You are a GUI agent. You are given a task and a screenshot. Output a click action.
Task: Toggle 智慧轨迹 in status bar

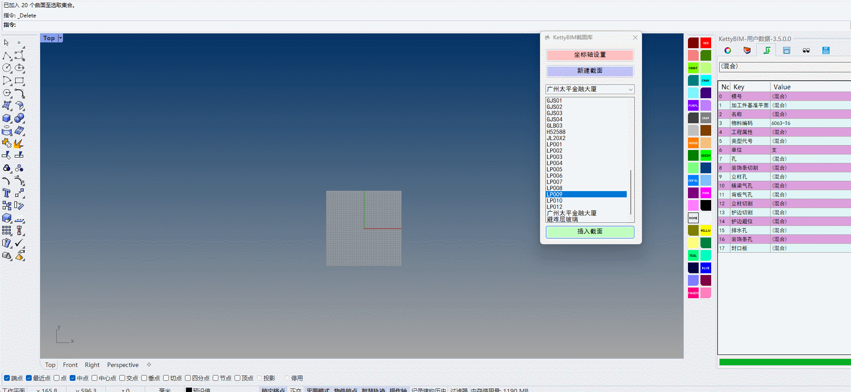point(373,390)
